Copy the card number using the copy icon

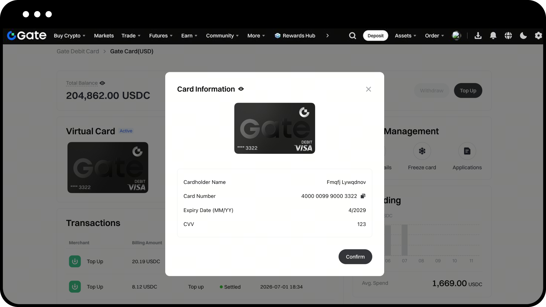tap(363, 196)
